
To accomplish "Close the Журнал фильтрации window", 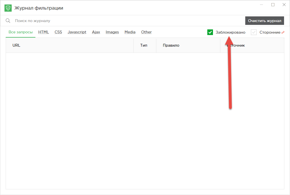I will tap(284, 5).
